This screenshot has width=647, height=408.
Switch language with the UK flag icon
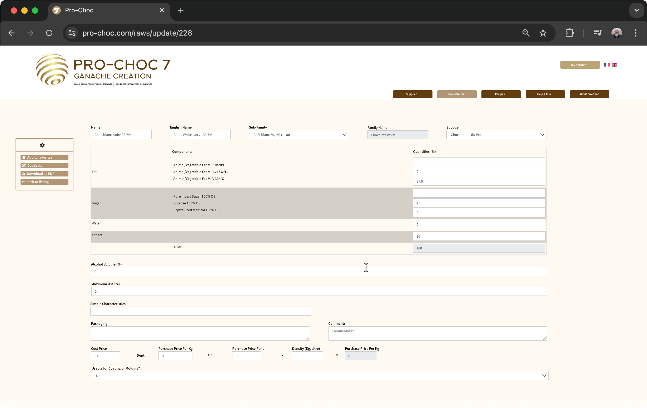[614, 65]
